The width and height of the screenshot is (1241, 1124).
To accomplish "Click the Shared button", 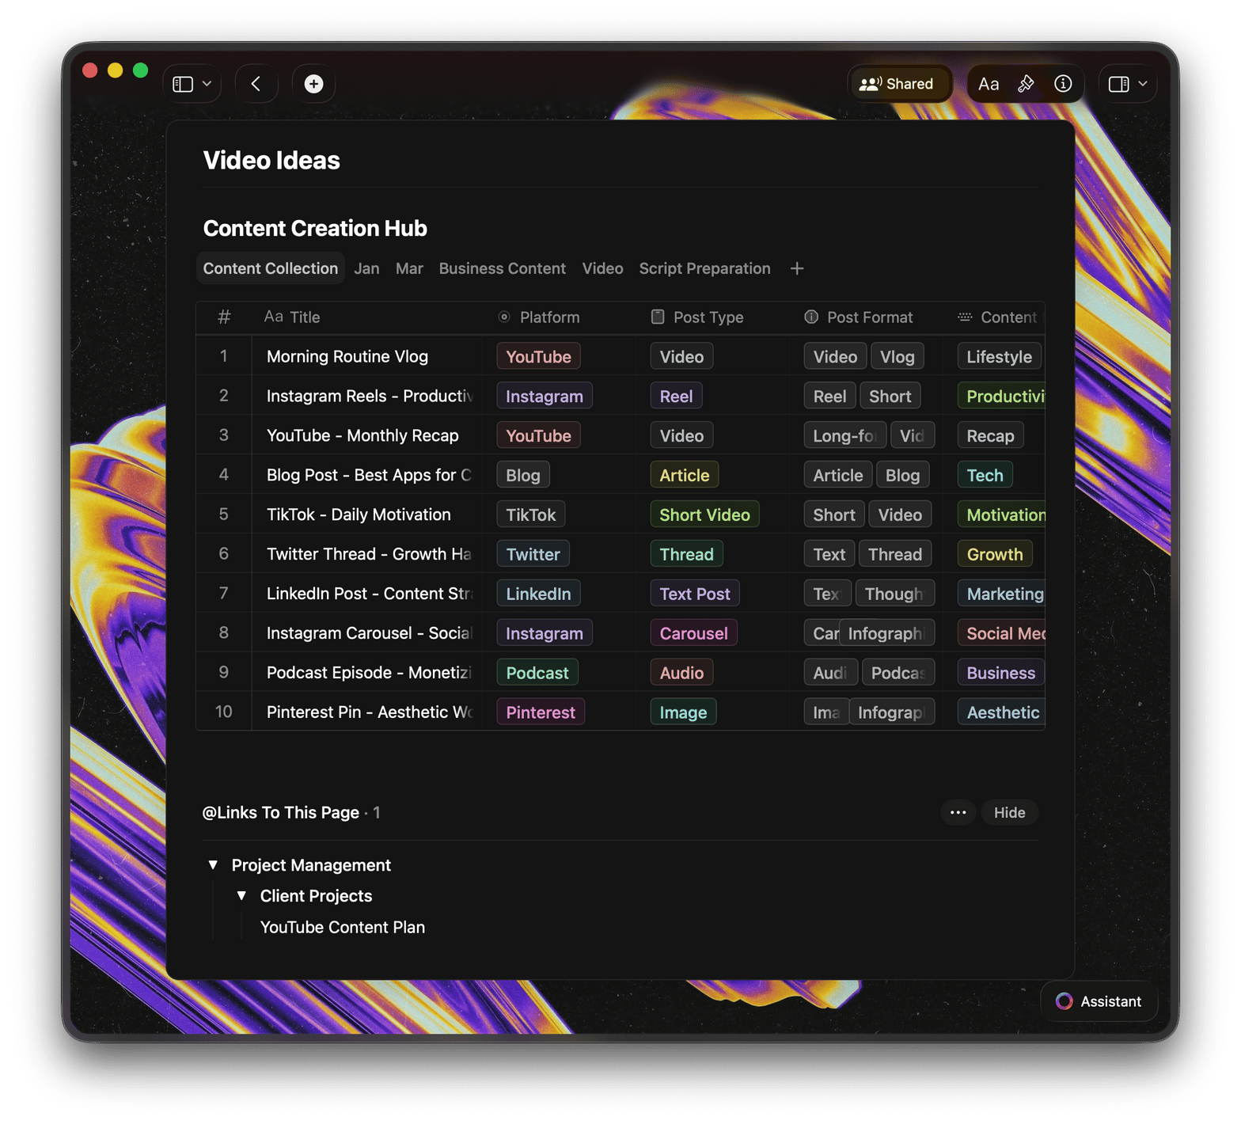I will click(898, 84).
